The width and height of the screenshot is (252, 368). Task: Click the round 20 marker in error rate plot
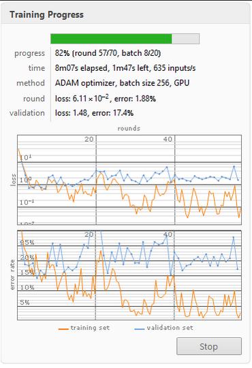[x=89, y=234]
